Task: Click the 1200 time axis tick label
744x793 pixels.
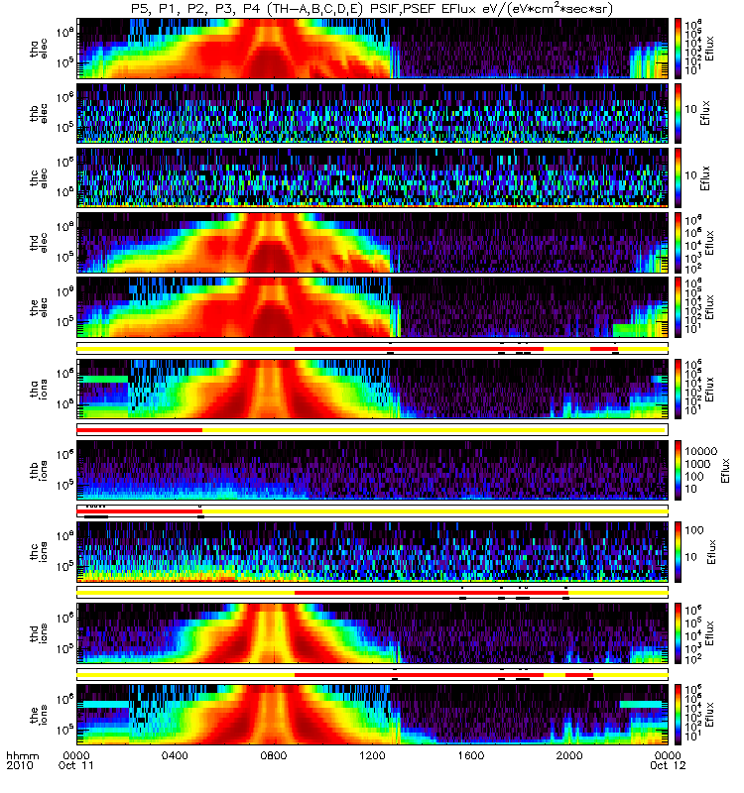Action: pos(373,755)
